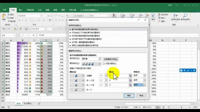
Task: Toggle IME Chinese mode (中) button
Action: (x=185, y=70)
